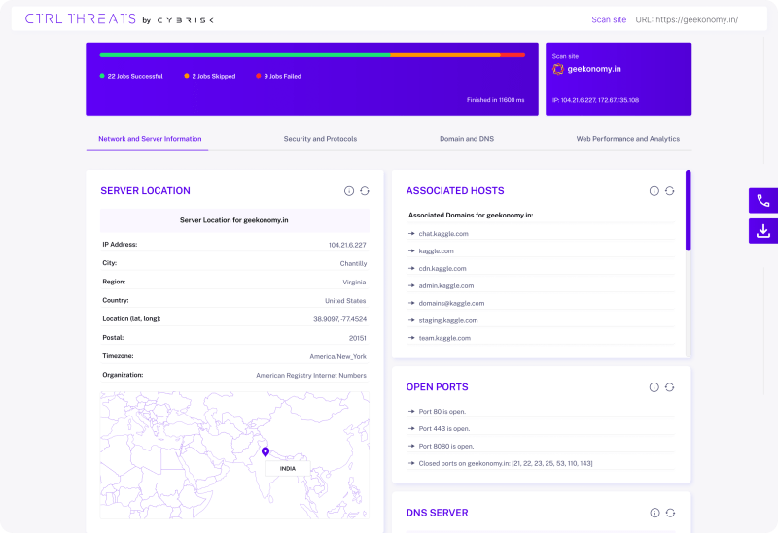
Task: Click the location coordinates 38.9097, -77.4524
Action: click(x=339, y=319)
